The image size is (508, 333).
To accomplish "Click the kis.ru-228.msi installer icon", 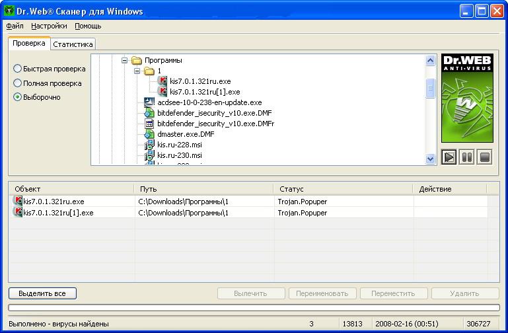I will click(149, 145).
